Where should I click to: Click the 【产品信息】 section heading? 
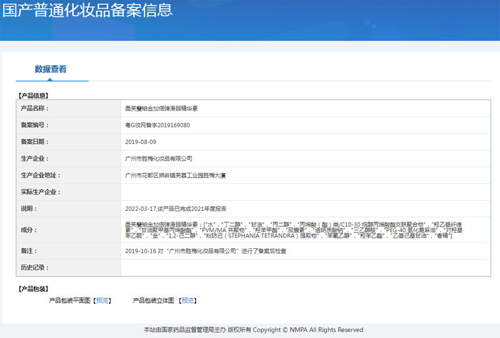[33, 95]
